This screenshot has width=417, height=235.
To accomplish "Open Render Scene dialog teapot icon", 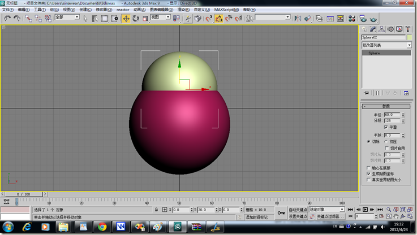I will pyautogui.click(x=363, y=19).
